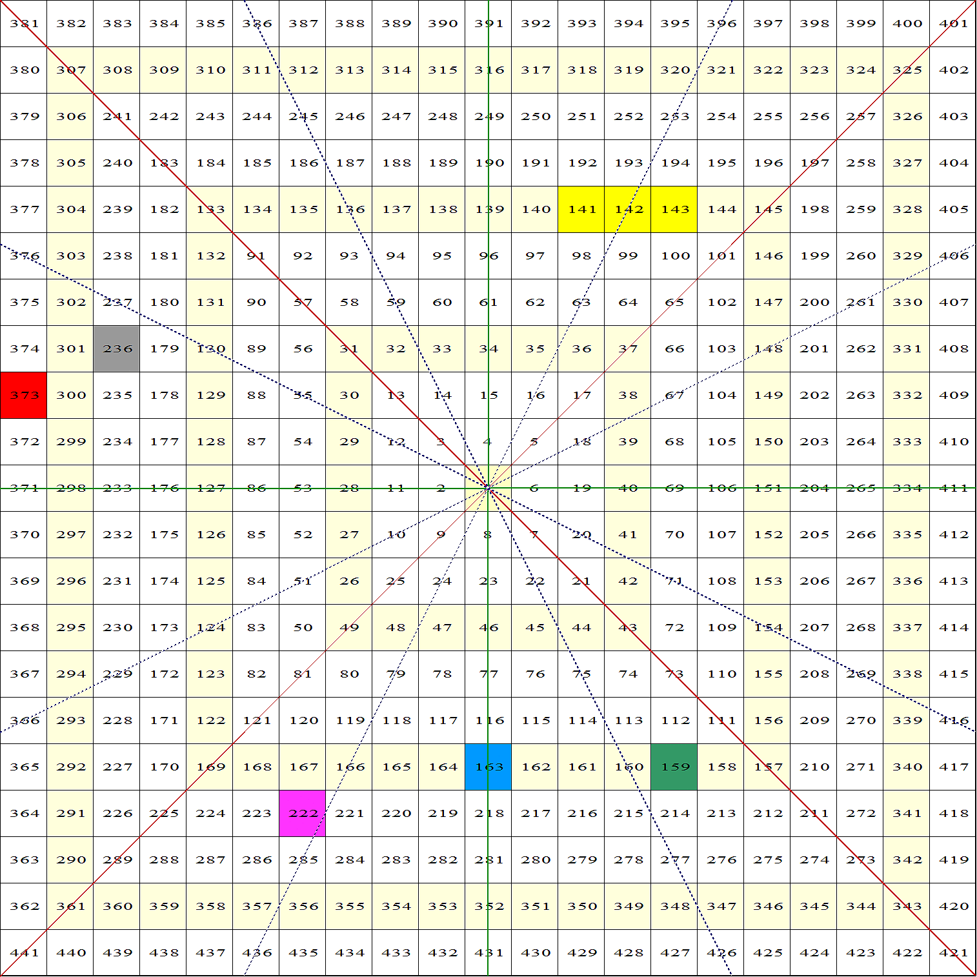The image size is (977, 977).
Task: Click cell number 352
Action: [x=488, y=906]
